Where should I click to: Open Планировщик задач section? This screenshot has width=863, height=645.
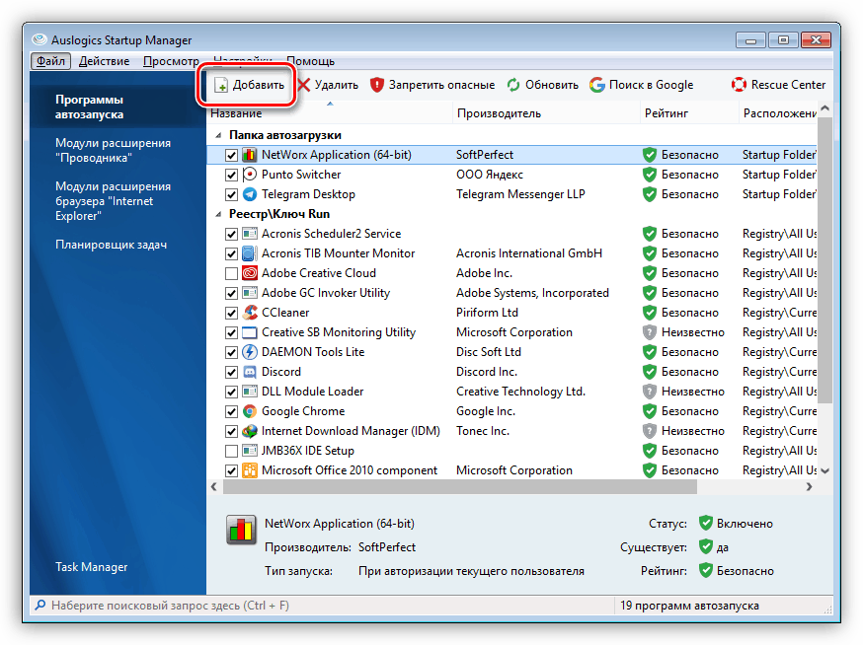(111, 245)
